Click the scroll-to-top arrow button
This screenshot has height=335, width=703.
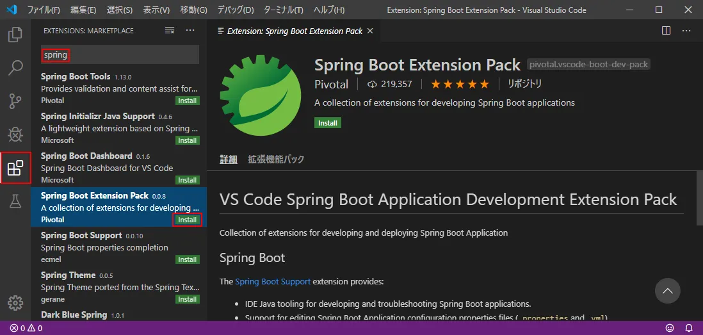pos(668,291)
